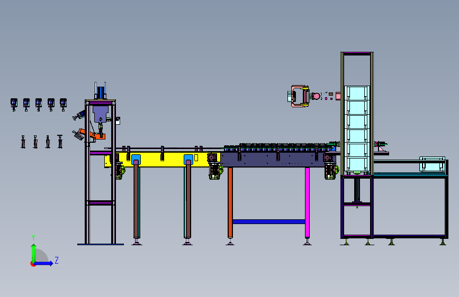Select the magenta conveyor support leg
459x297 pixels.
(x=307, y=202)
